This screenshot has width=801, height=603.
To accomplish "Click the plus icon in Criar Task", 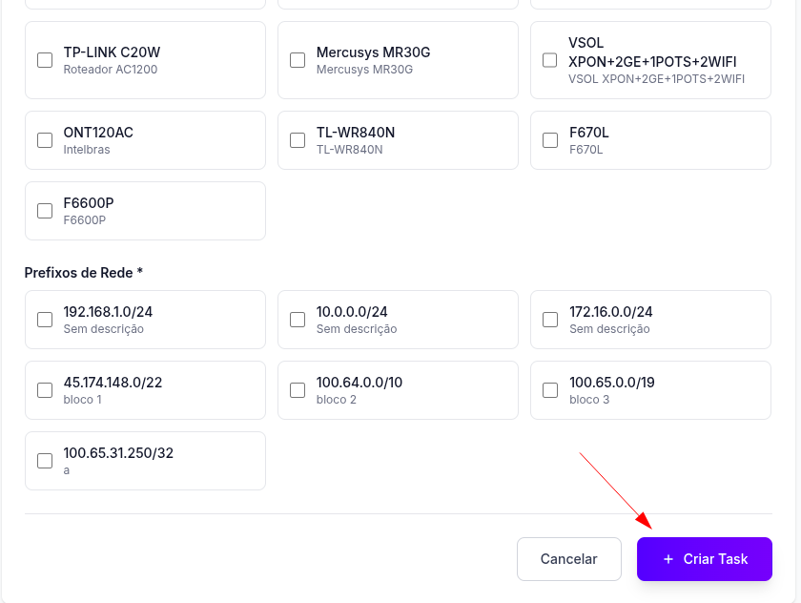I will click(x=667, y=559).
